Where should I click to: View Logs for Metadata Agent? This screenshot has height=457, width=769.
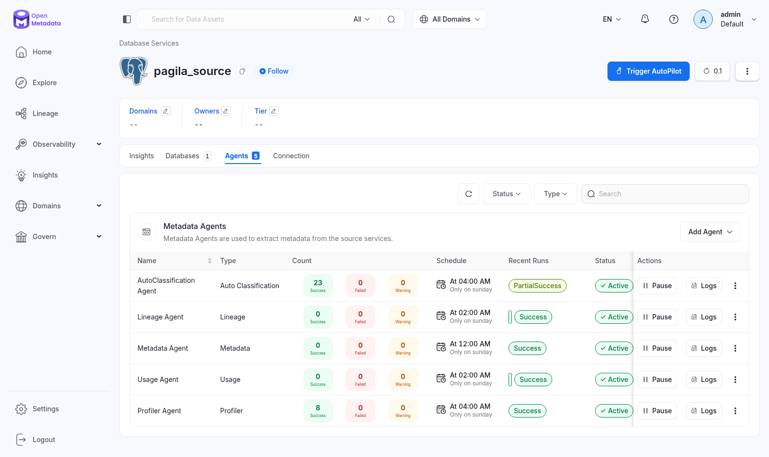tap(704, 348)
